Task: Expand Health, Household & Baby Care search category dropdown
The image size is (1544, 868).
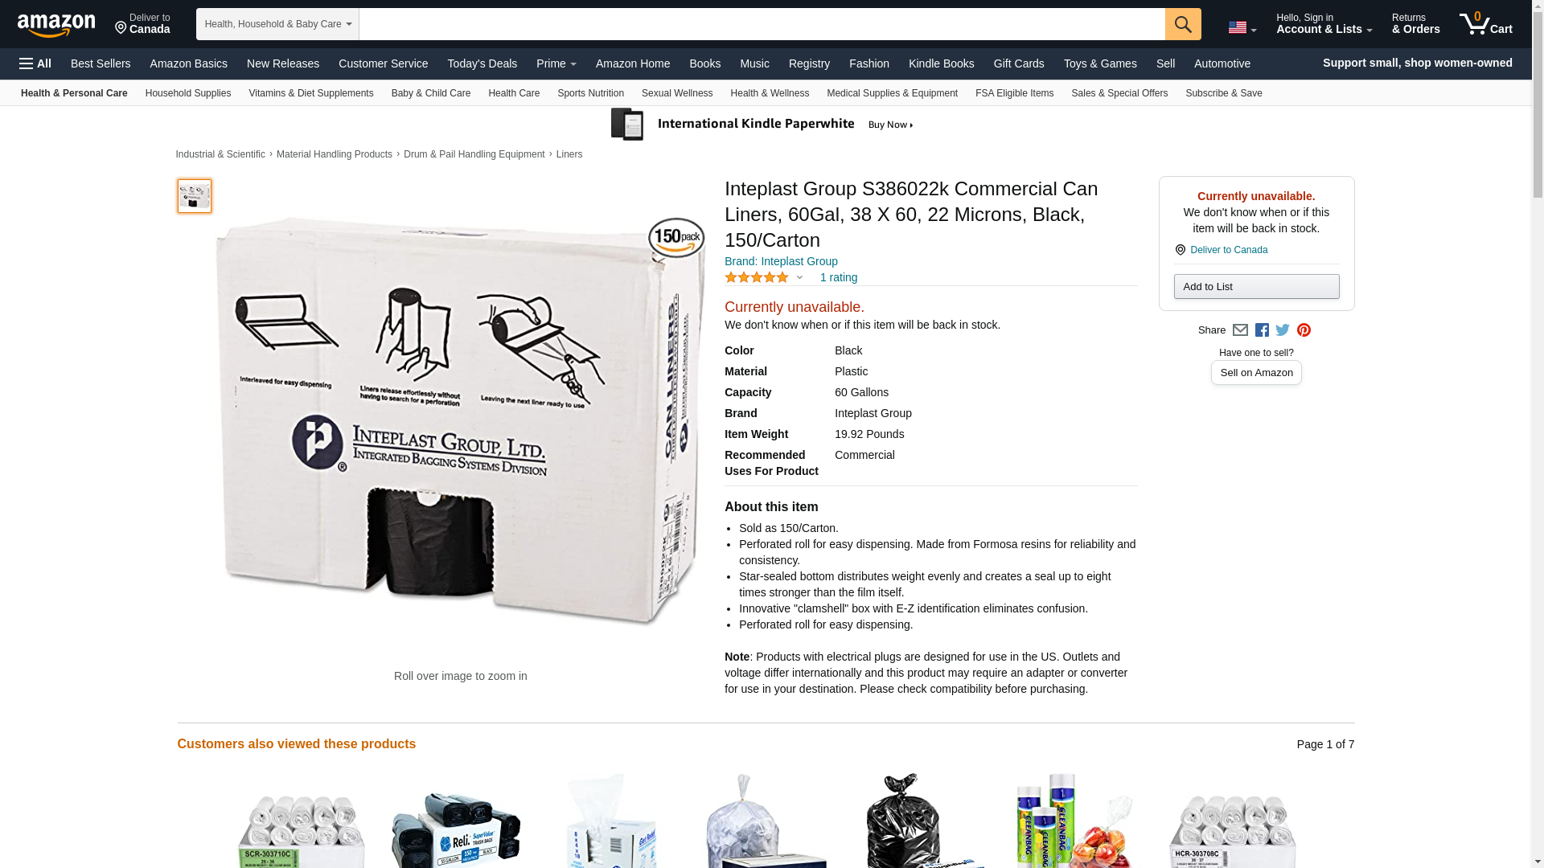Action: tap(277, 24)
